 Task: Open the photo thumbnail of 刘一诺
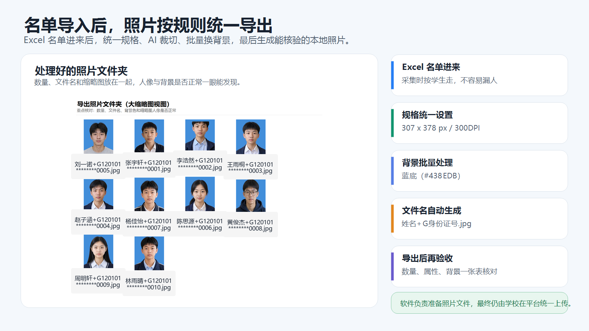[x=98, y=136]
